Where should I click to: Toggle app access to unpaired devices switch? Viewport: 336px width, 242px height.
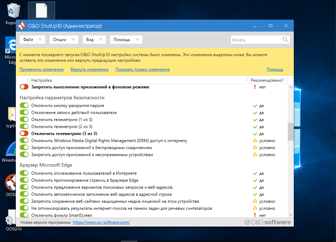tap(24, 154)
